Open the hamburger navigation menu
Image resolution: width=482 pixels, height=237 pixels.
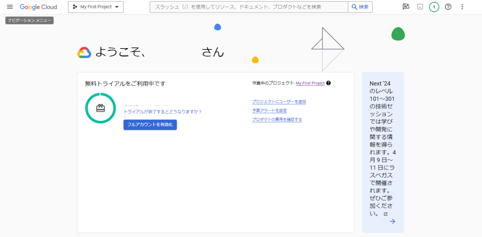(10, 7)
